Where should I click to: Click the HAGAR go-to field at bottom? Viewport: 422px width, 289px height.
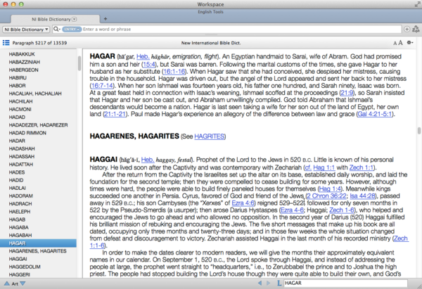[x=345, y=283]
